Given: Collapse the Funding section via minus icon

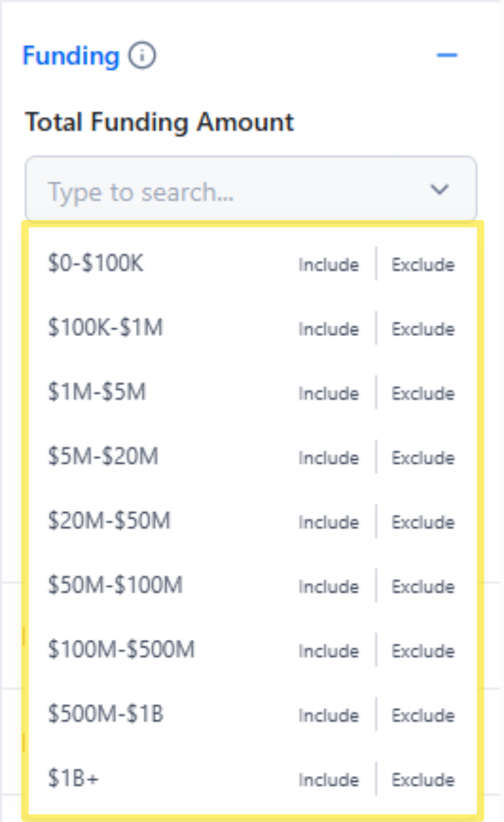Looking at the screenshot, I should tap(447, 54).
